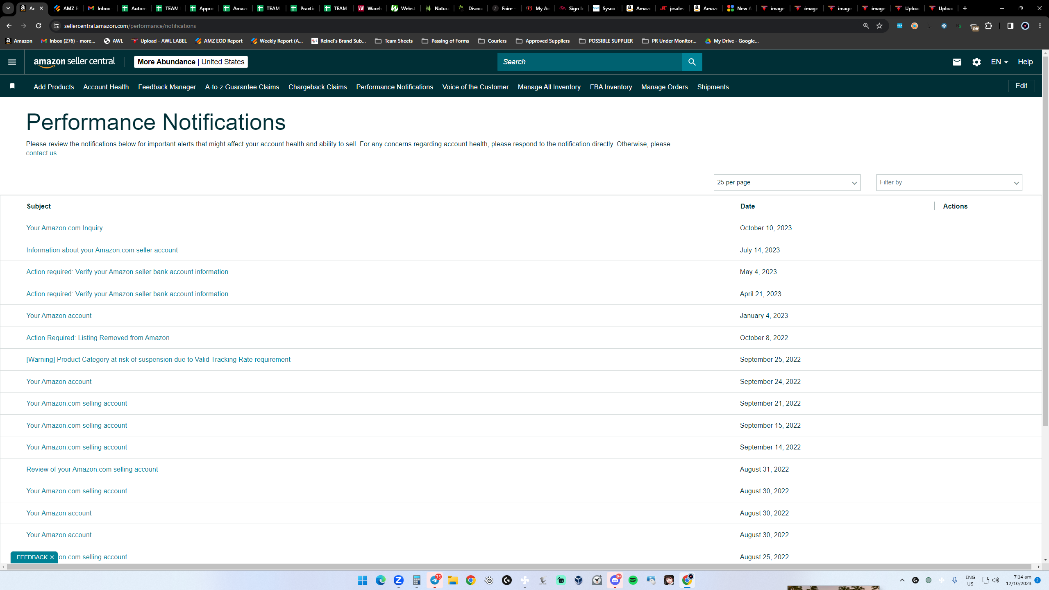Open Action Required: Listing Removed from Amazon
Viewport: 1049px width, 590px height.
pos(98,338)
